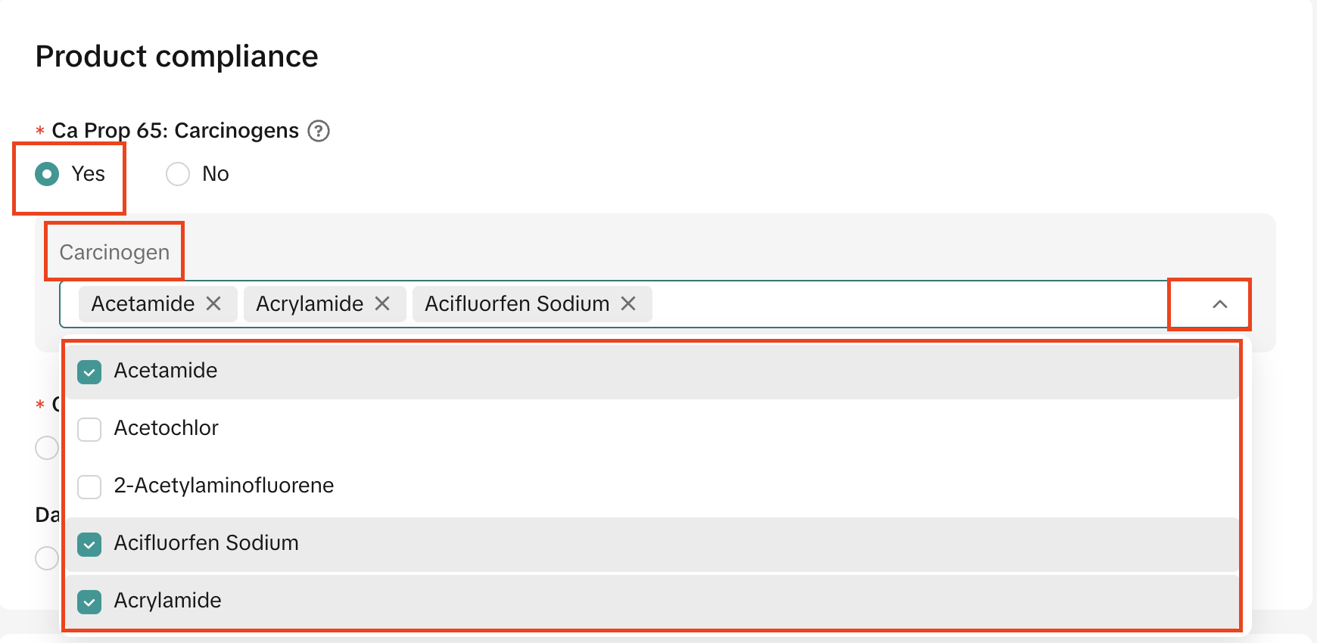The image size is (1317, 643).
Task: Select the Yes radio button for Carcinogens
Action: 47,174
